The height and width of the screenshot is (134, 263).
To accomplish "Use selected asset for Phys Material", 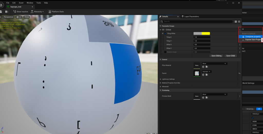I will click(x=203, y=67).
